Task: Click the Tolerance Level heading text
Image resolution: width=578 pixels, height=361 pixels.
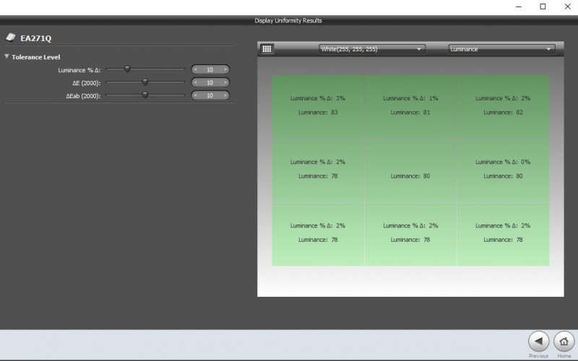Action: pyautogui.click(x=35, y=57)
